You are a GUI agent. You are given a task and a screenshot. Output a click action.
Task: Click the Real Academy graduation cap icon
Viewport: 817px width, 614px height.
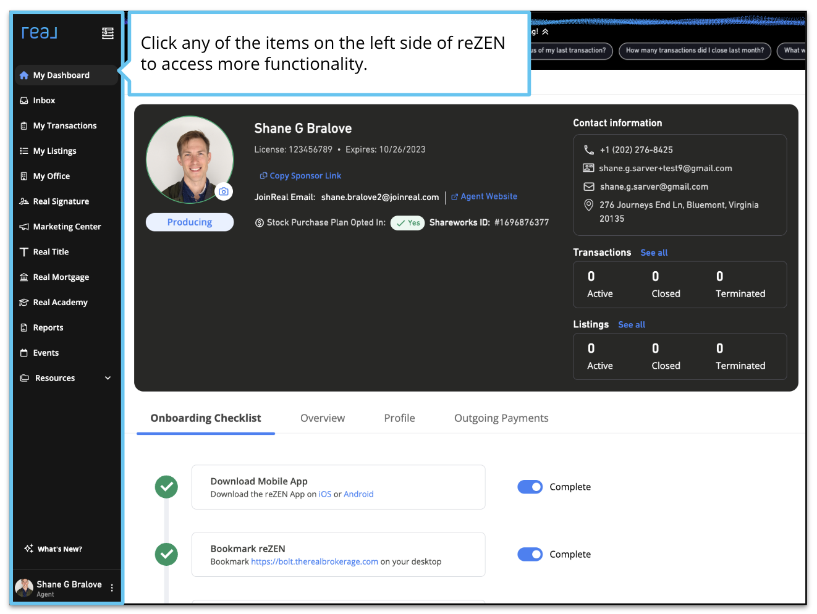point(24,303)
